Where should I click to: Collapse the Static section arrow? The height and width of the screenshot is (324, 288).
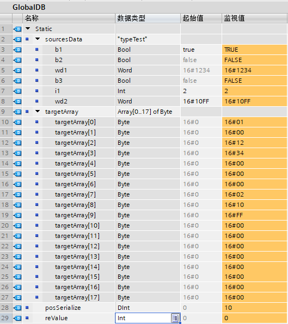(x=28, y=29)
